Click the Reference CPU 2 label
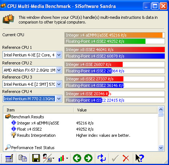Viewport: 169px width, 165px height. (x=17, y=63)
